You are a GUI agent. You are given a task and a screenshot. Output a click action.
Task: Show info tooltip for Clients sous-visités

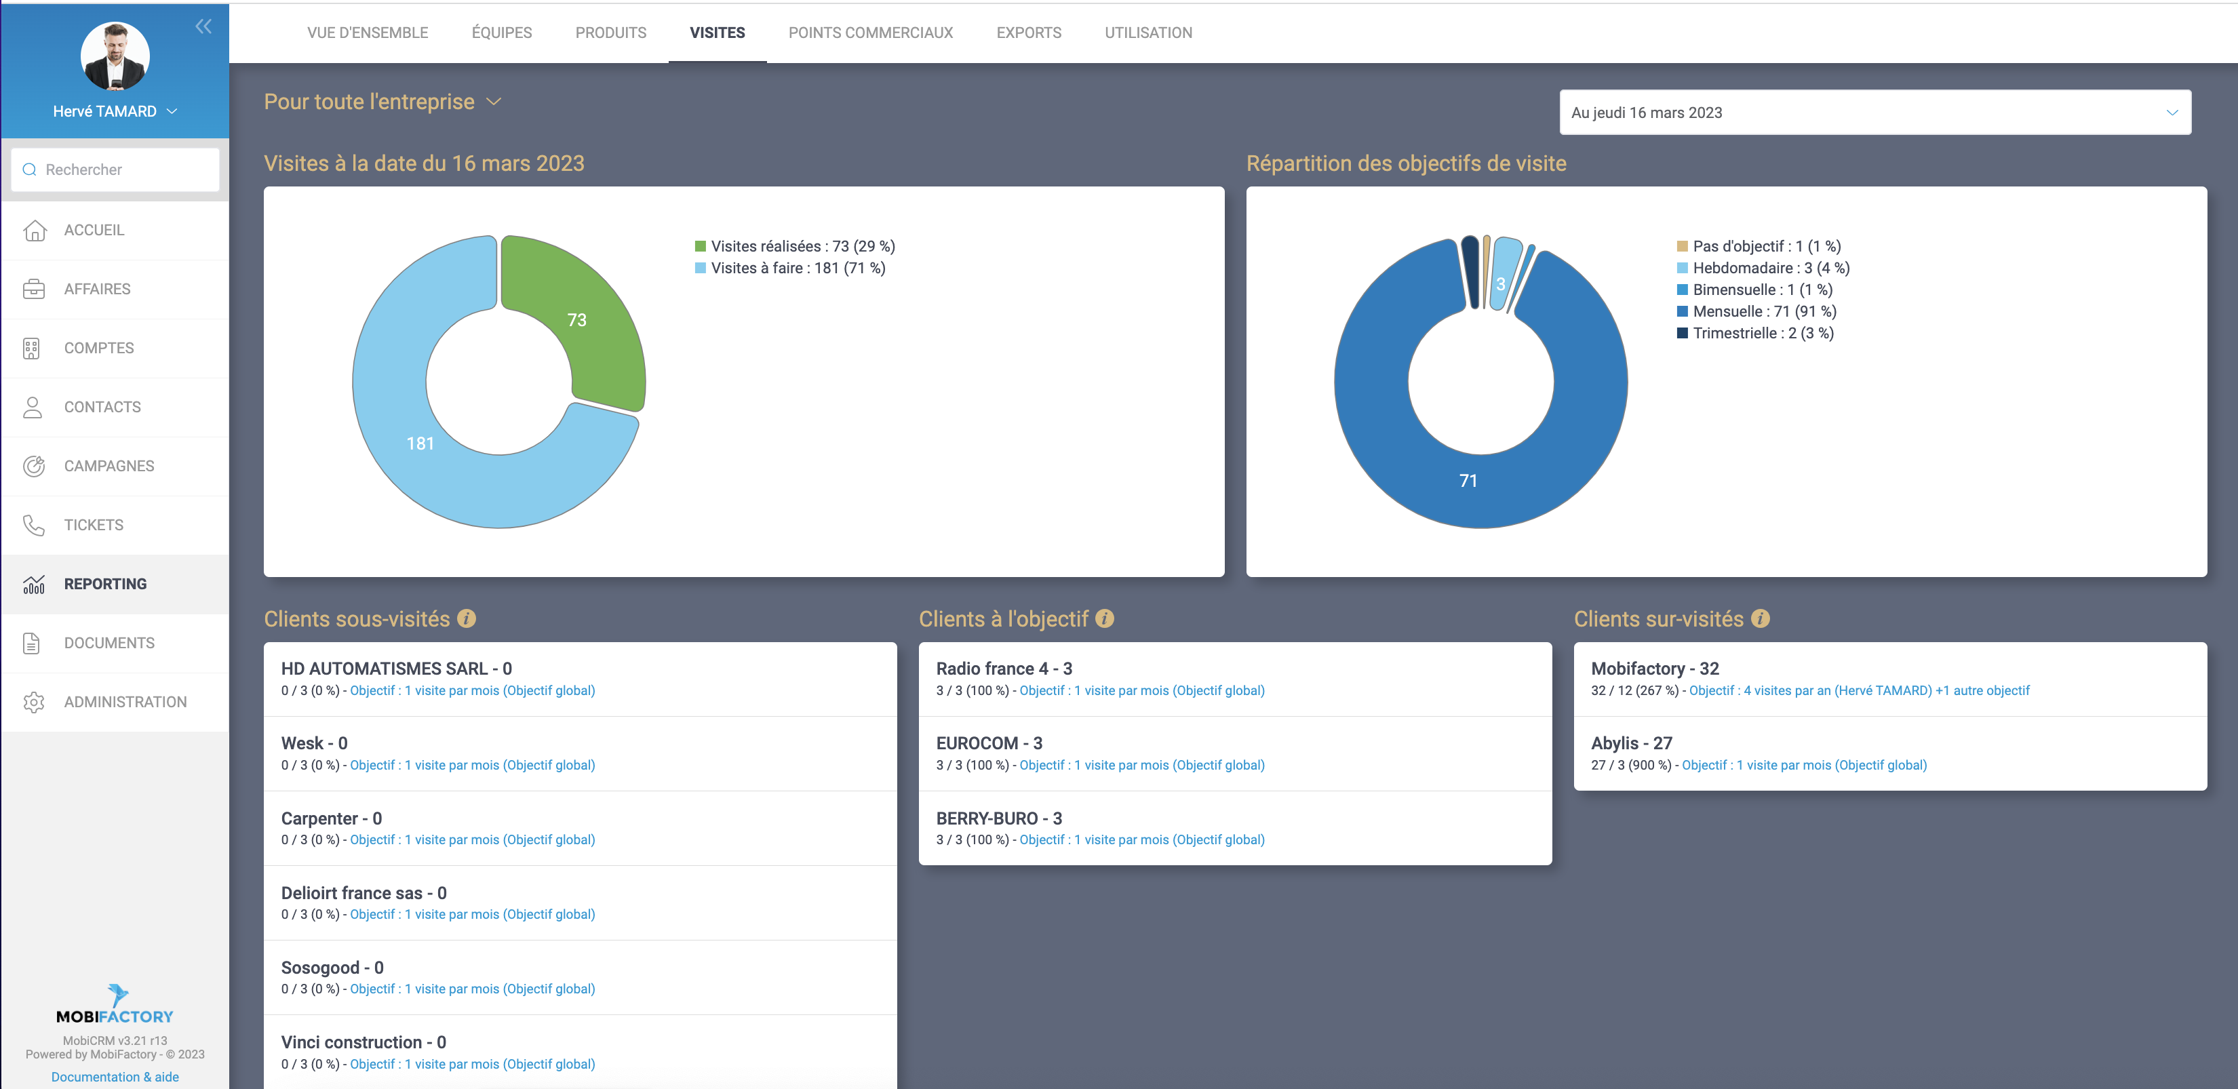click(x=467, y=618)
